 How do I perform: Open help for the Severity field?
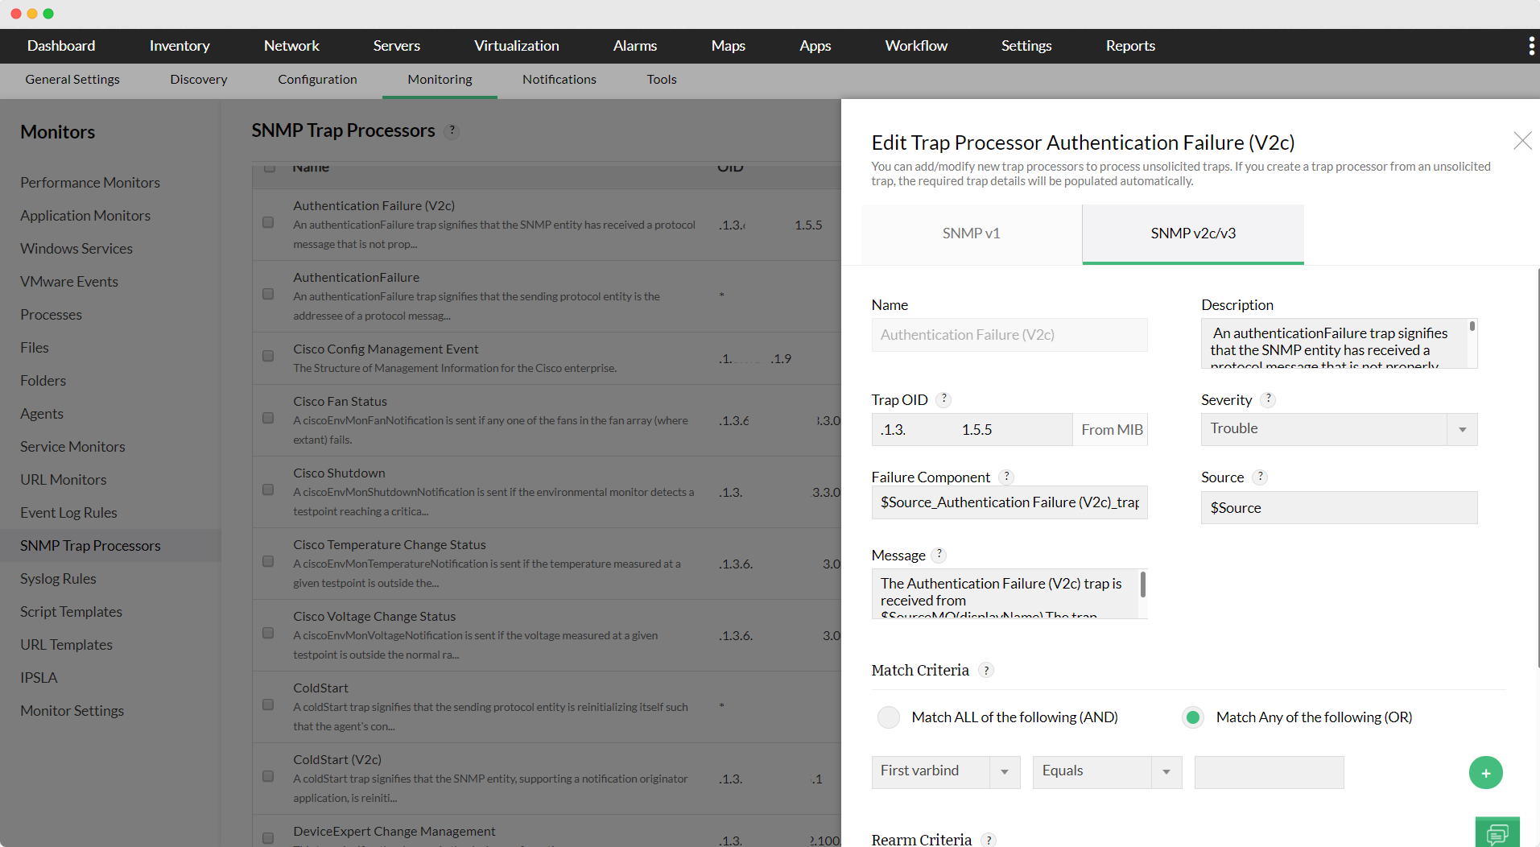[1268, 399]
